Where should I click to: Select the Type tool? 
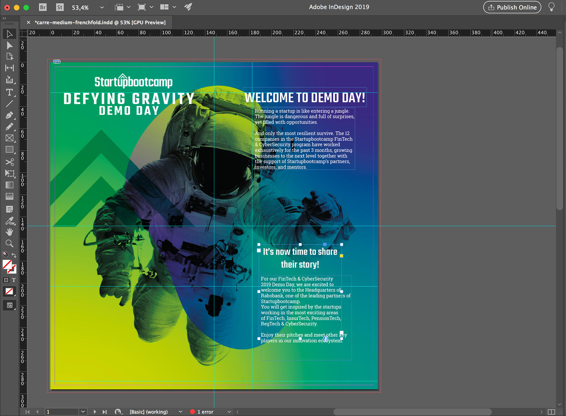pyautogui.click(x=9, y=92)
